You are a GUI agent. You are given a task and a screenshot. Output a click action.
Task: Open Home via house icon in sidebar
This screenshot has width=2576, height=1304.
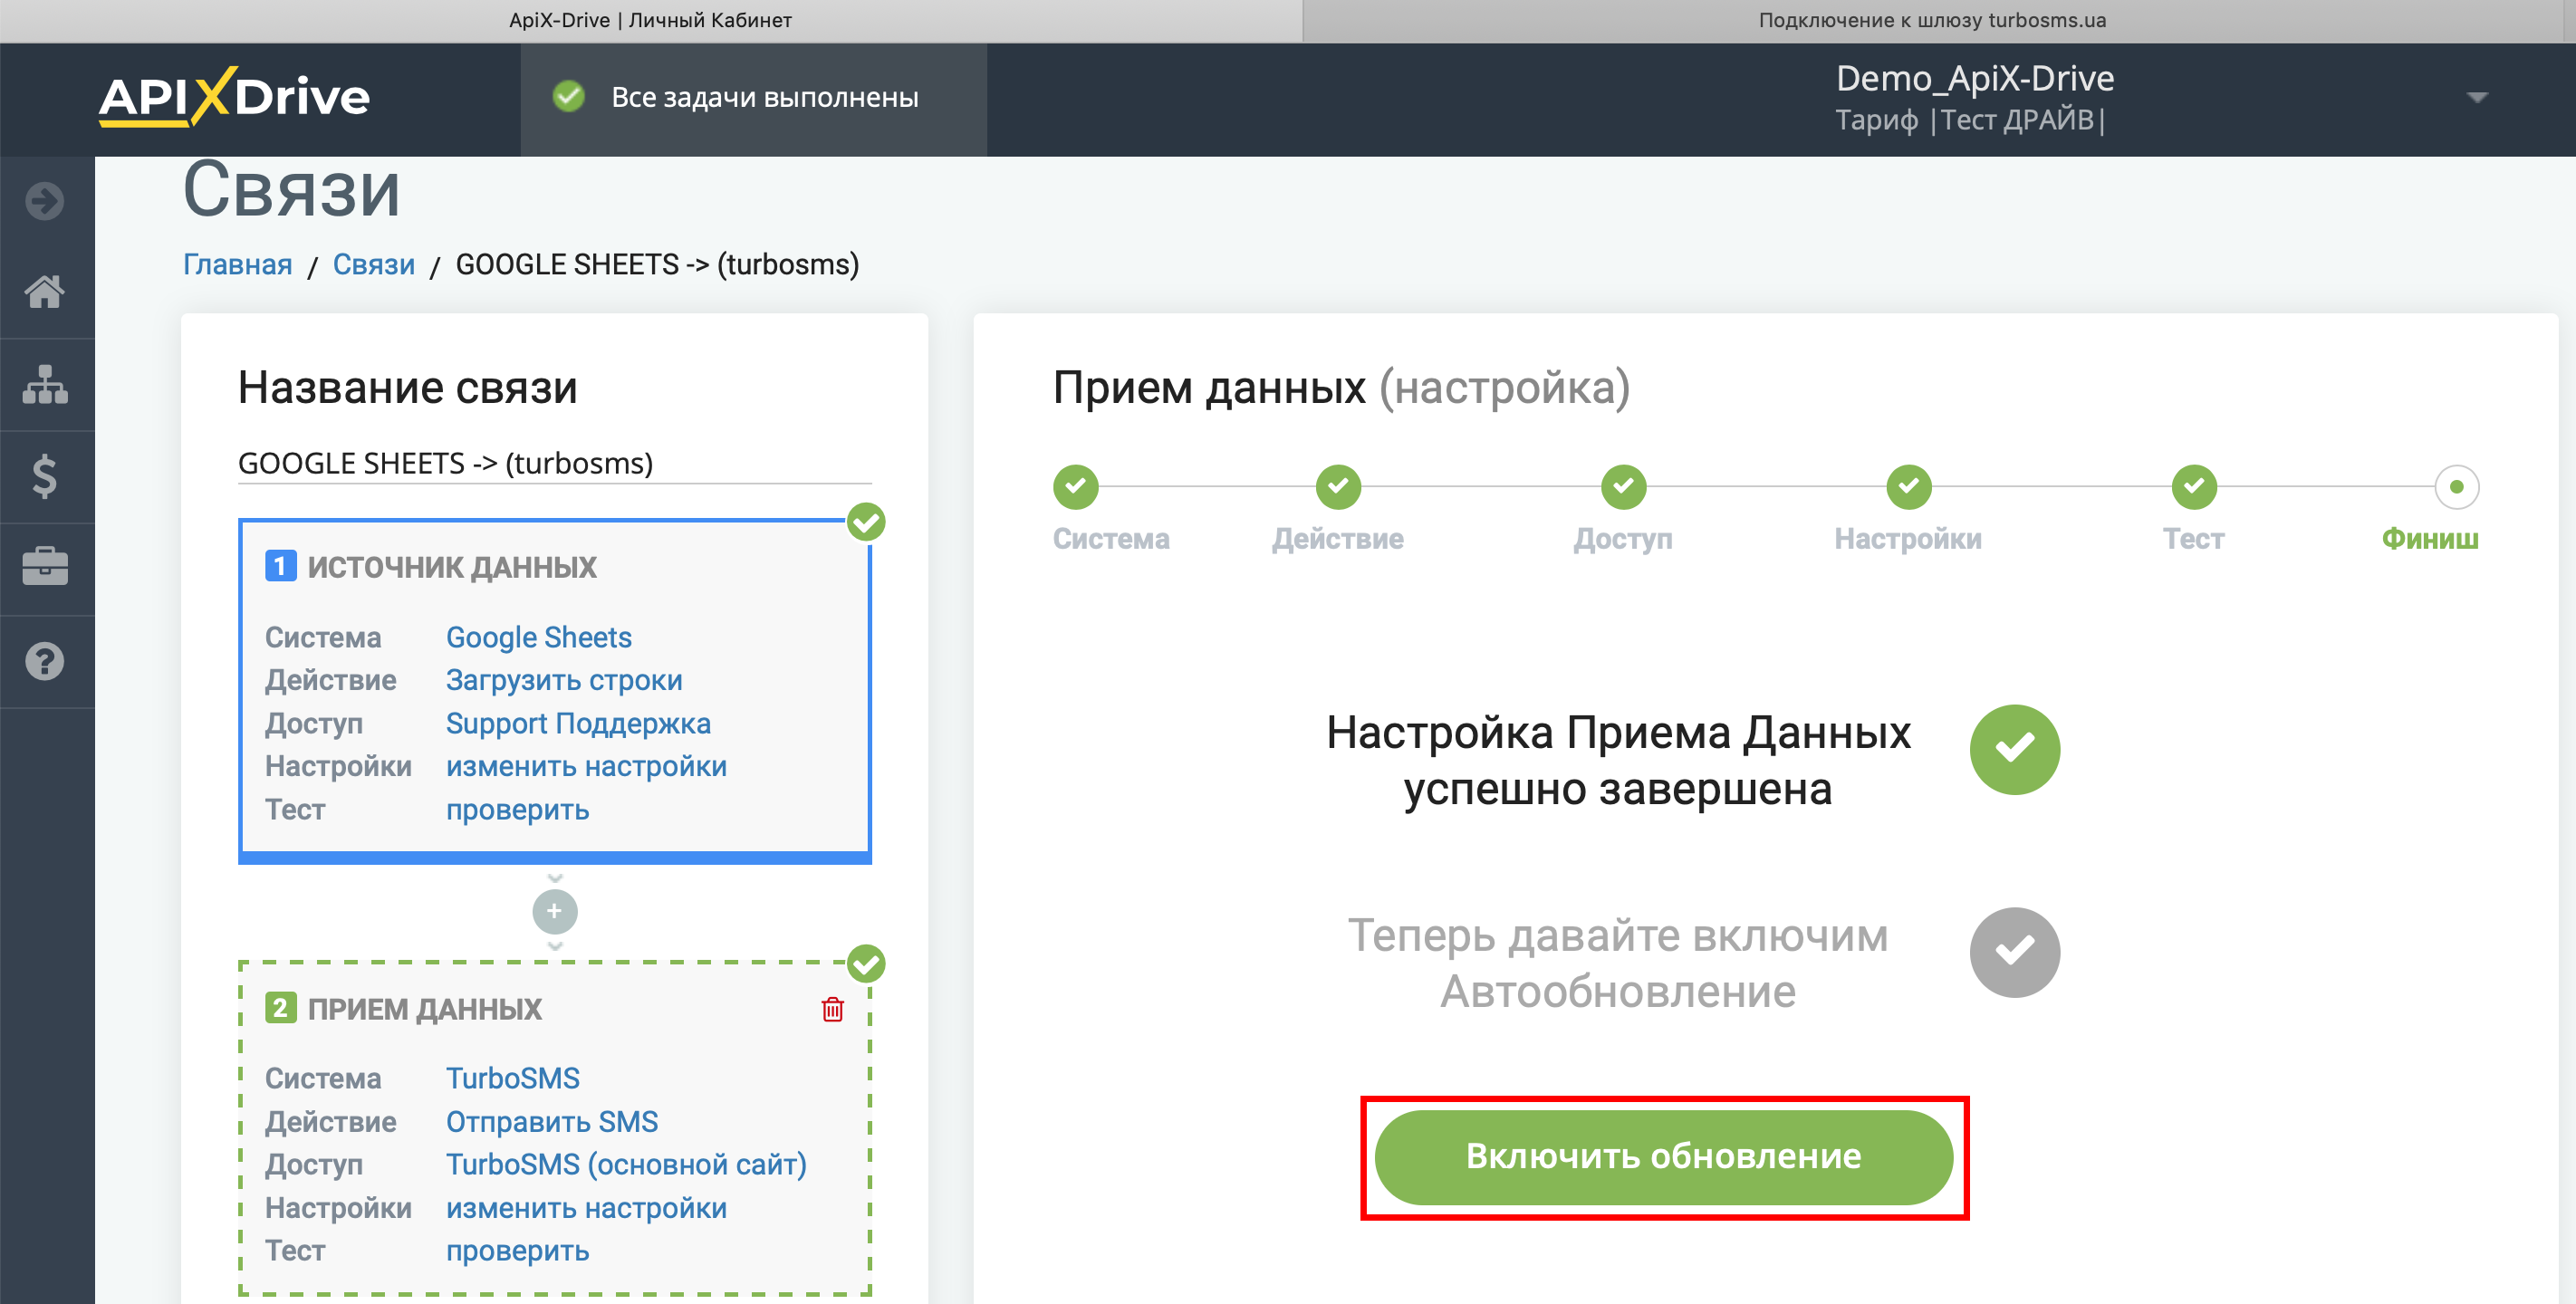pos(45,292)
